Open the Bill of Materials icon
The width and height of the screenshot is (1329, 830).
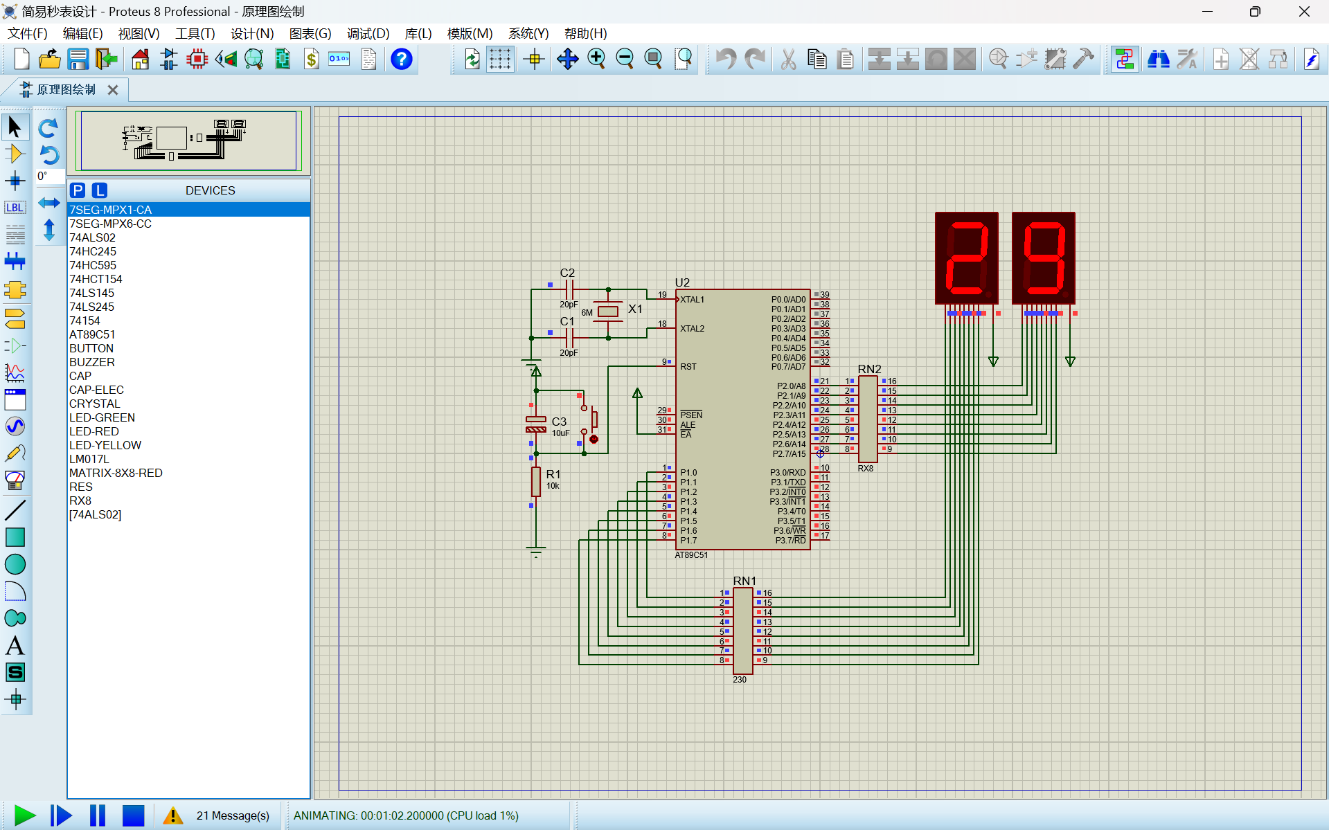[311, 60]
